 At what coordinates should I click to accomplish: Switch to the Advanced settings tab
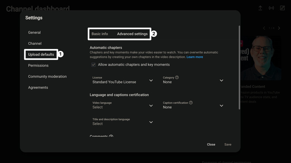click(132, 34)
